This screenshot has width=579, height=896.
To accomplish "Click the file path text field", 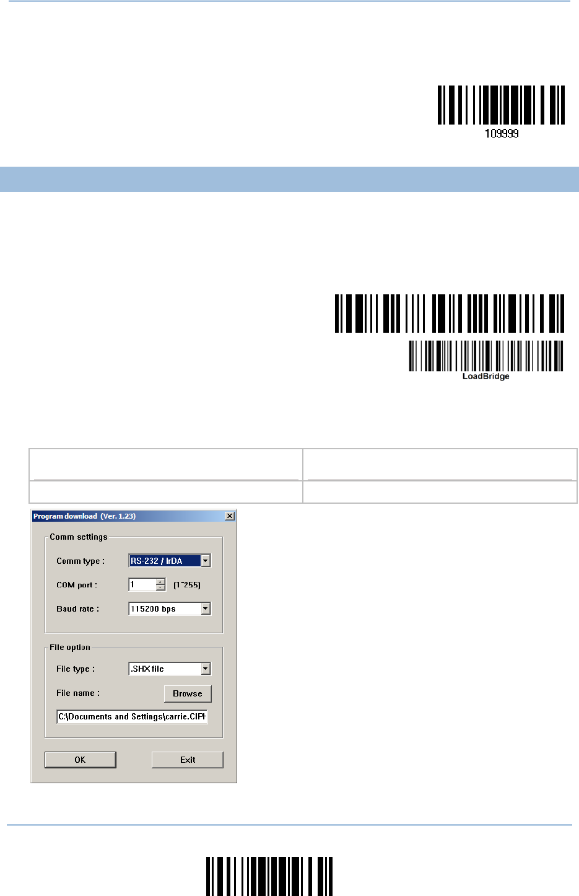I will point(132,716).
